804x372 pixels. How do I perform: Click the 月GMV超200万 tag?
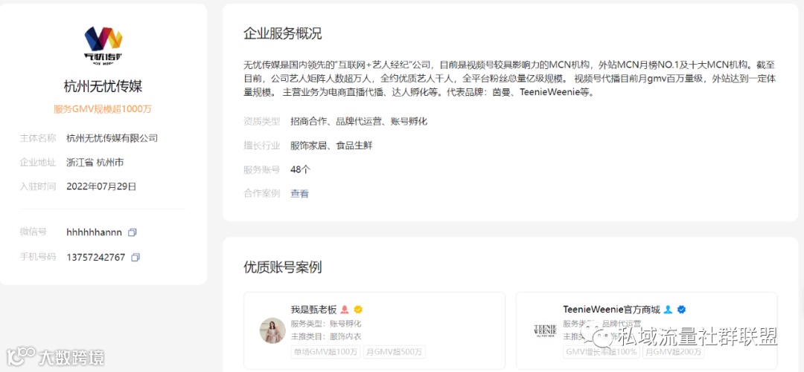tap(673, 352)
